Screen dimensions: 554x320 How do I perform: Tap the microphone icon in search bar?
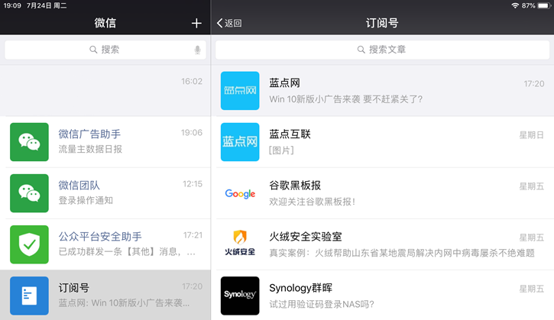197,50
